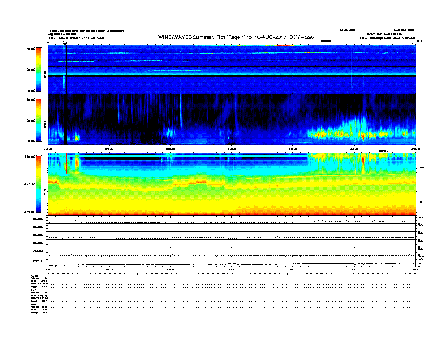
Task: Click the RAD1 panel color scale bar
Action: tap(38, 120)
